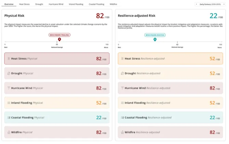Click the Heat Stress Physical row icon
Viewport: 229px width, 144px height.
pos(9,58)
